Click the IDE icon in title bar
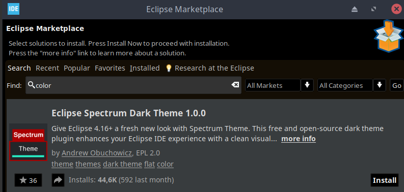404x192 pixels. (x=13, y=9)
